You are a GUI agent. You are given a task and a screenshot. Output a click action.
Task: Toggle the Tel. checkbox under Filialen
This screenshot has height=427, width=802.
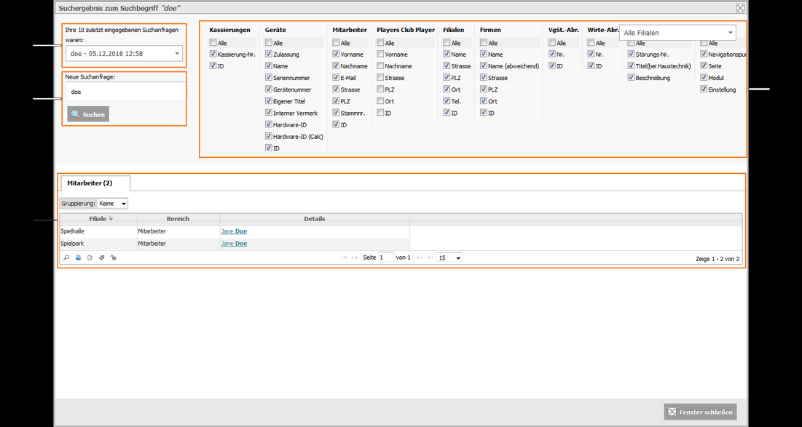[447, 101]
